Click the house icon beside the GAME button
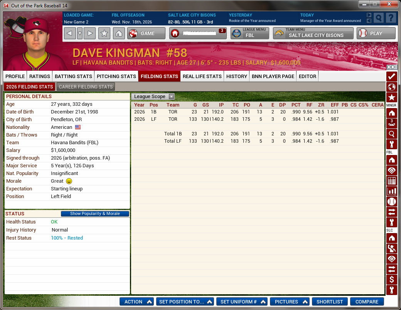Viewport: 401px width, 310px height. [x=119, y=33]
